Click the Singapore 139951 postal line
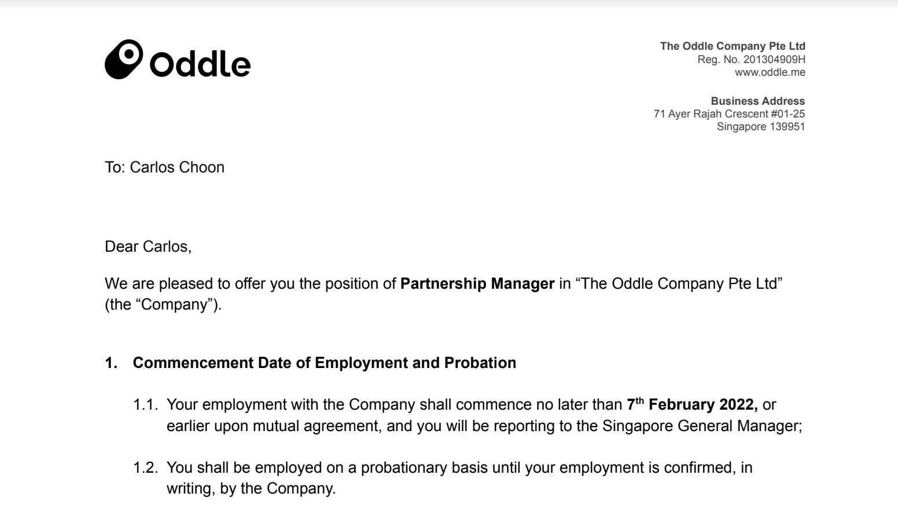This screenshot has height=530, width=898. pos(761,127)
